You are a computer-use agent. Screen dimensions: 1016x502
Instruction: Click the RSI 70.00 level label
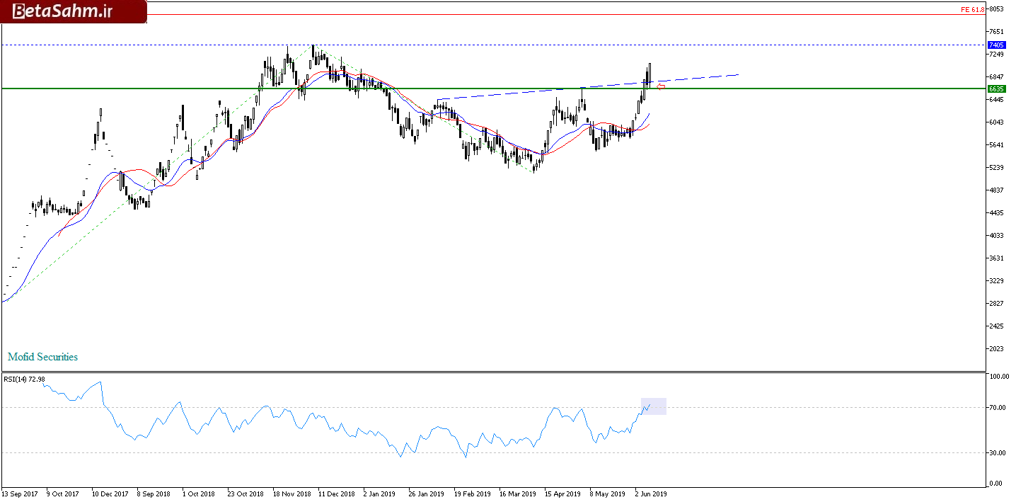tap(999, 408)
